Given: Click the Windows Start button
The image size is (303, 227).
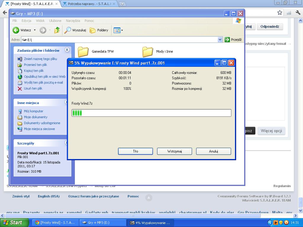Looking at the screenshot, I should (14, 223).
